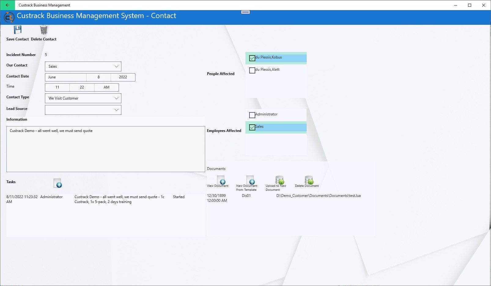Check the Administrator employee checkbox
The image size is (491, 286).
[252, 115]
